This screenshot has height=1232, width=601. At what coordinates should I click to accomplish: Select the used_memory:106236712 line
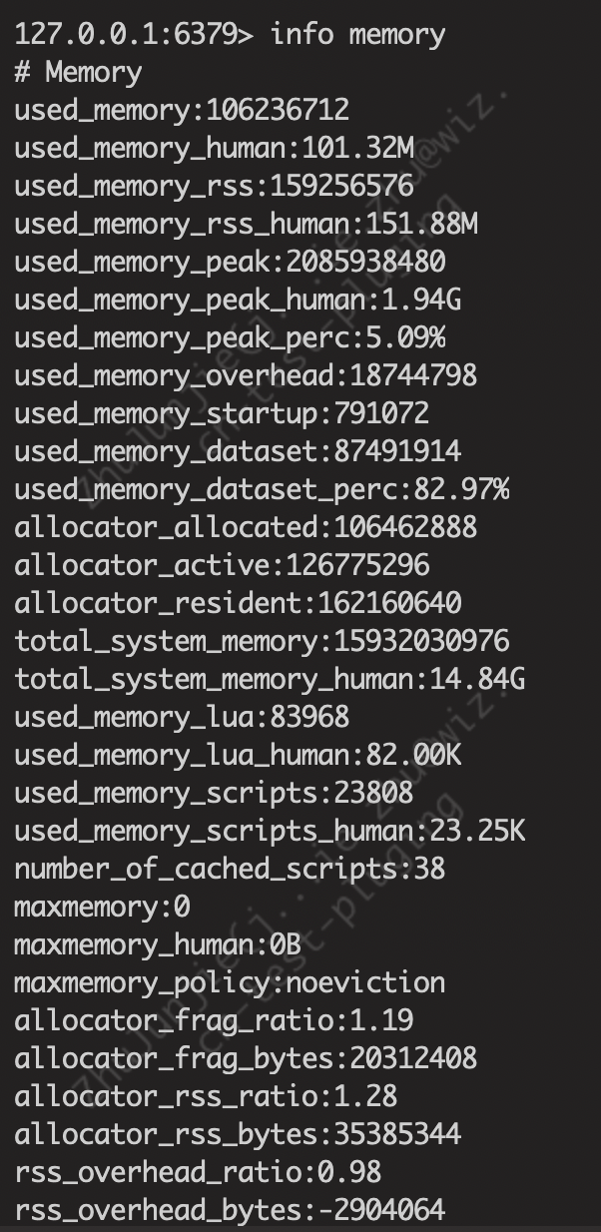[x=182, y=111]
